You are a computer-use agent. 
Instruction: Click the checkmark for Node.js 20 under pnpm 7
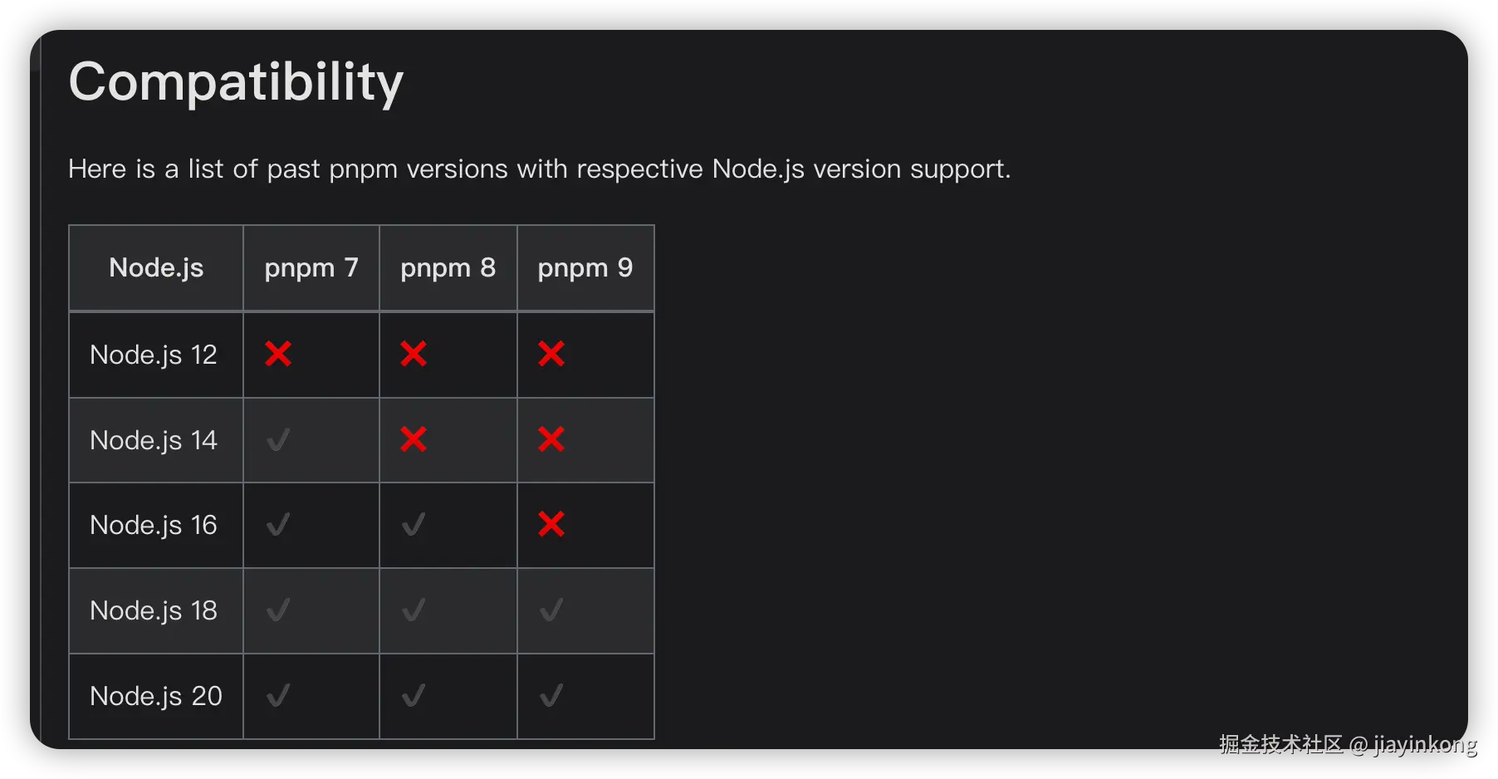(278, 695)
